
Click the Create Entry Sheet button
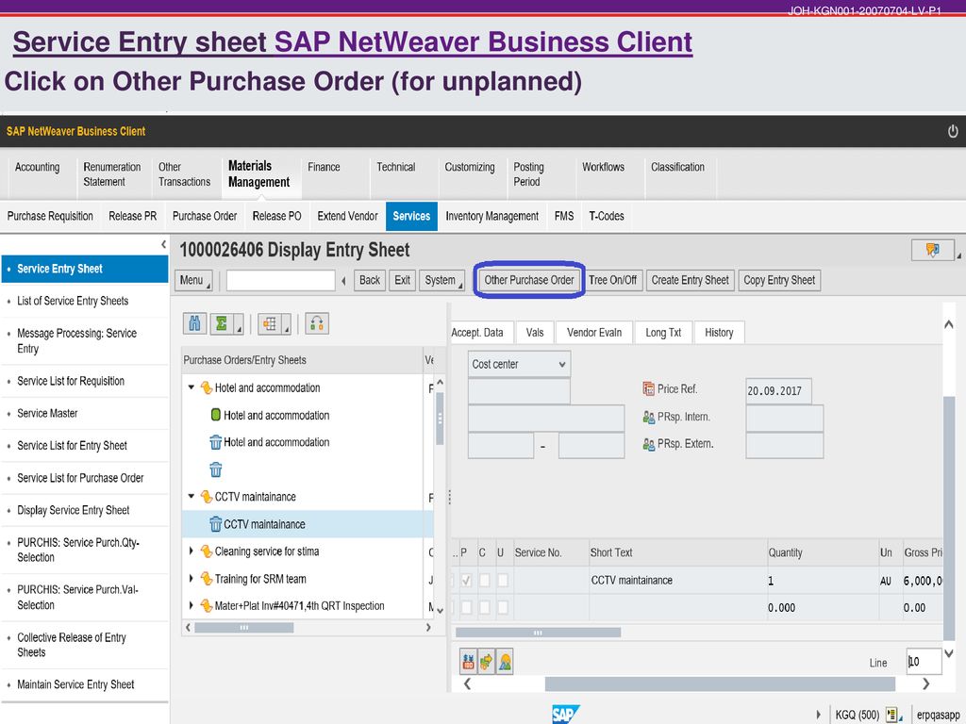click(690, 280)
